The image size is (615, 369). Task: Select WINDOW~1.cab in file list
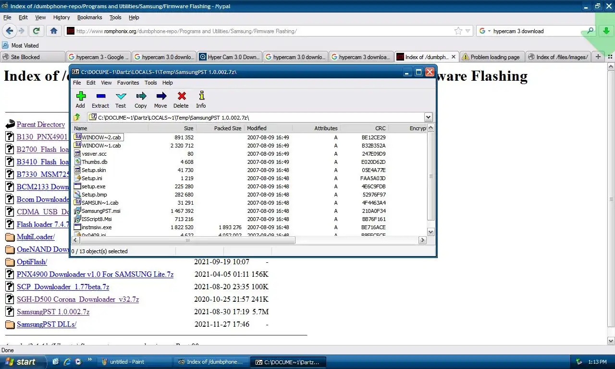(101, 146)
